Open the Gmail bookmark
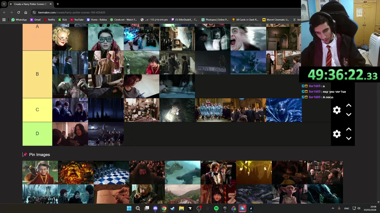The image size is (380, 213). (35, 20)
